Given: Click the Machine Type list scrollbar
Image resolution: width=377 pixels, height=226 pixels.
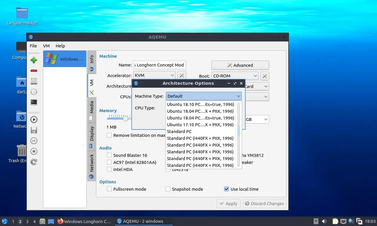Looking at the screenshot, I should (239, 130).
